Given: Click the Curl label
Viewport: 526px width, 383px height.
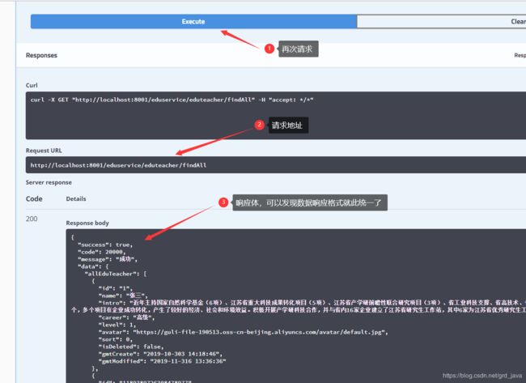Looking at the screenshot, I should coord(32,85).
